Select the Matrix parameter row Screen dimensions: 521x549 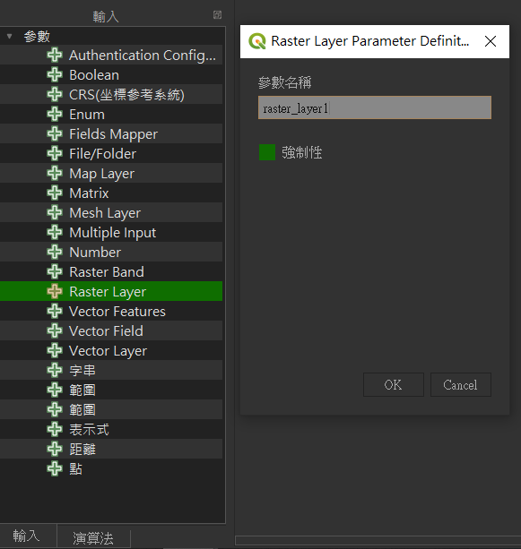(x=111, y=193)
